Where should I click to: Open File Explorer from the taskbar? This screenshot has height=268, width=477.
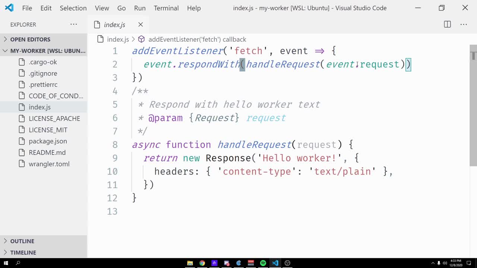pos(190,263)
